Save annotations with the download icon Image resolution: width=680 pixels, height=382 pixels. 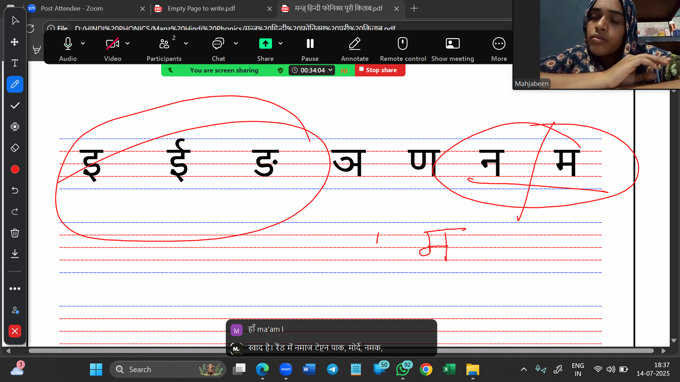(x=15, y=254)
